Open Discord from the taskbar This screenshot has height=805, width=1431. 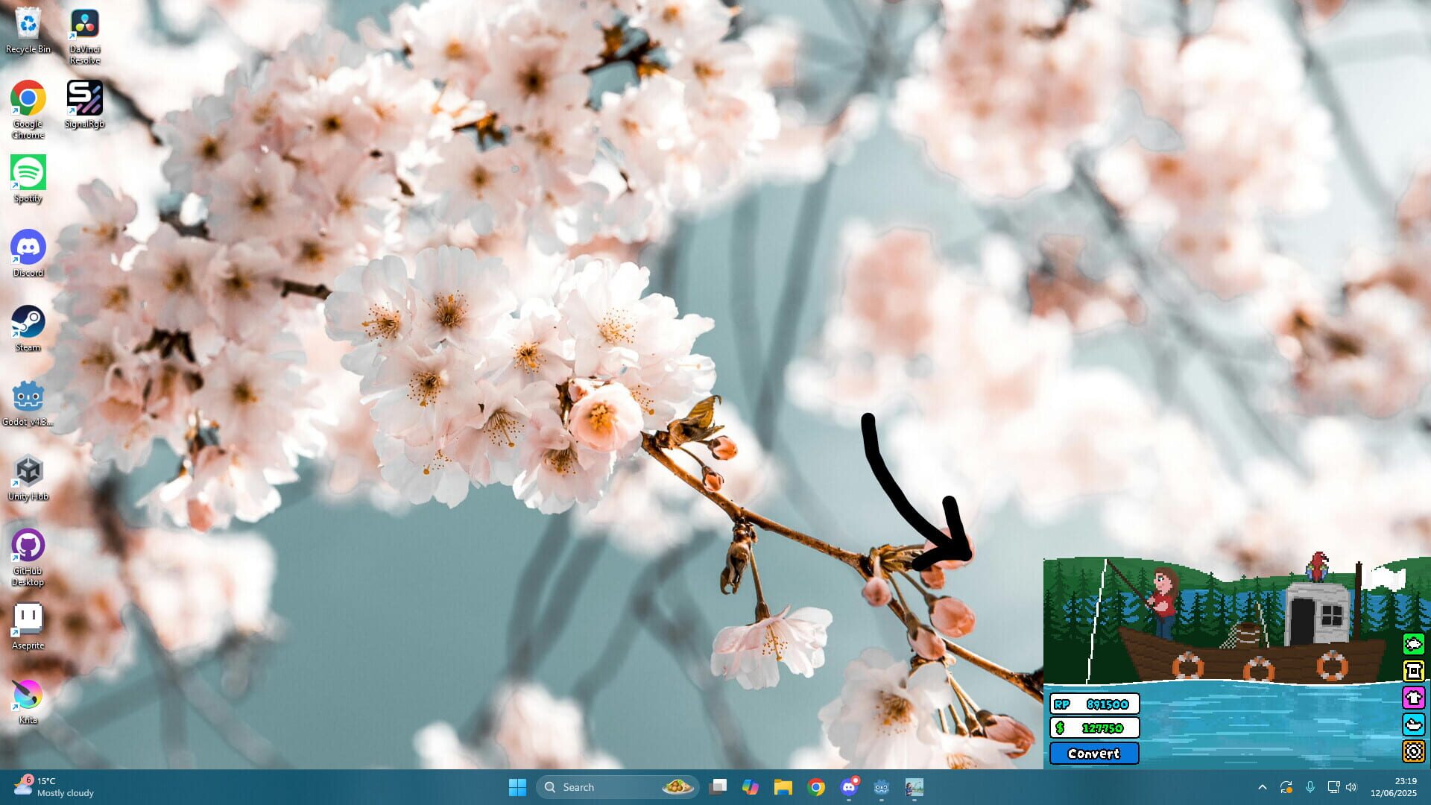(x=850, y=787)
